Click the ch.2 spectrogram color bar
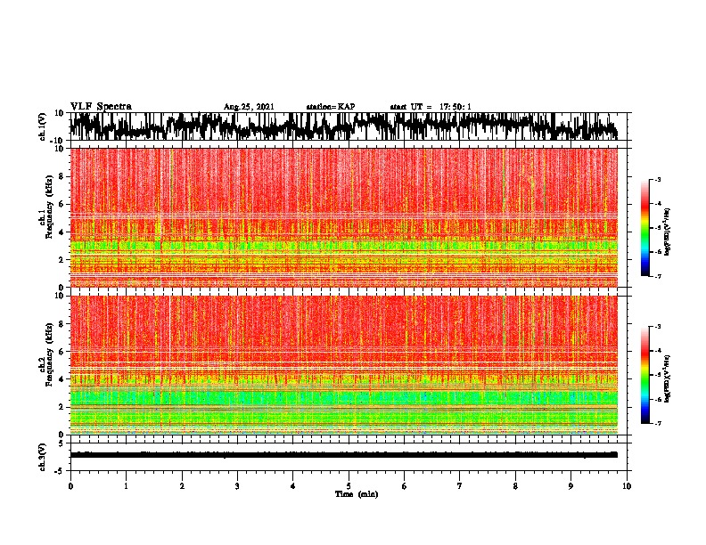The height and width of the screenshot is (545, 706). coord(644,375)
